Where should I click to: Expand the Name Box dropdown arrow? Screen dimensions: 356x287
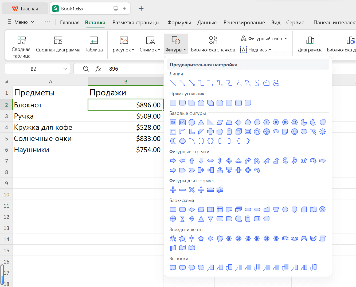coord(65,69)
